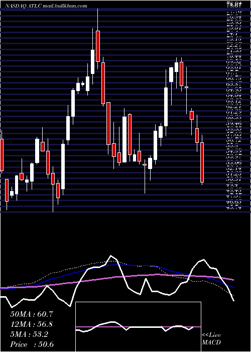Viewport: 251px width, 352px height.
Task: Click the Price : 50.6 value
Action: (32, 344)
